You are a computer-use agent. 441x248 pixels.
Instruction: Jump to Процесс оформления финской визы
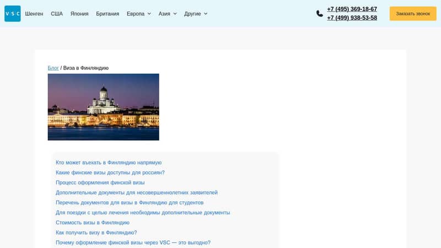(100, 182)
